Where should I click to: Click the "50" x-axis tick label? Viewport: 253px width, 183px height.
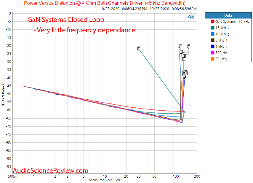[154, 176]
